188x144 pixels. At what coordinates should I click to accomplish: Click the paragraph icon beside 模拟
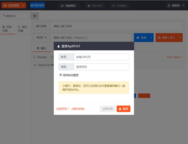38,48
